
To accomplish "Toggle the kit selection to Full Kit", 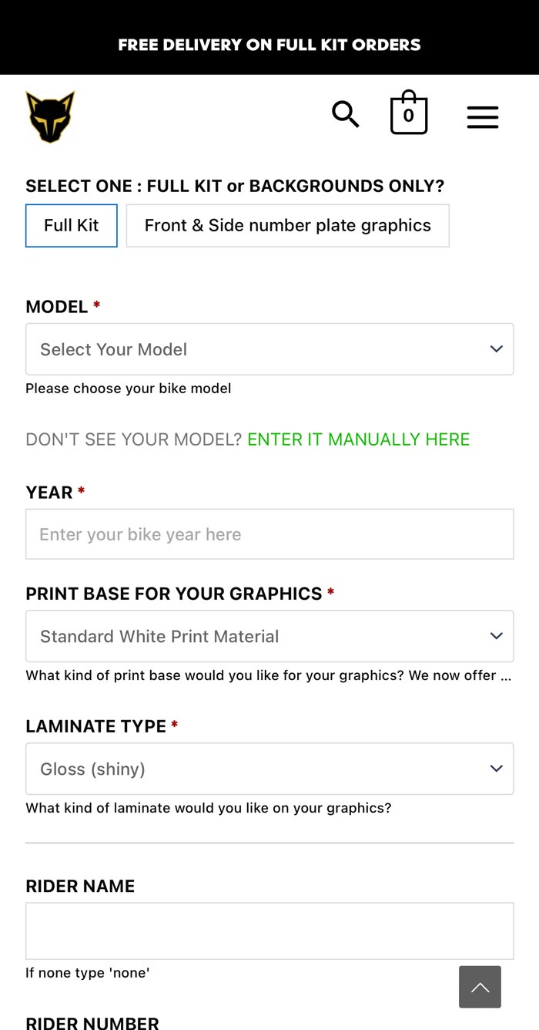I will coord(71,225).
